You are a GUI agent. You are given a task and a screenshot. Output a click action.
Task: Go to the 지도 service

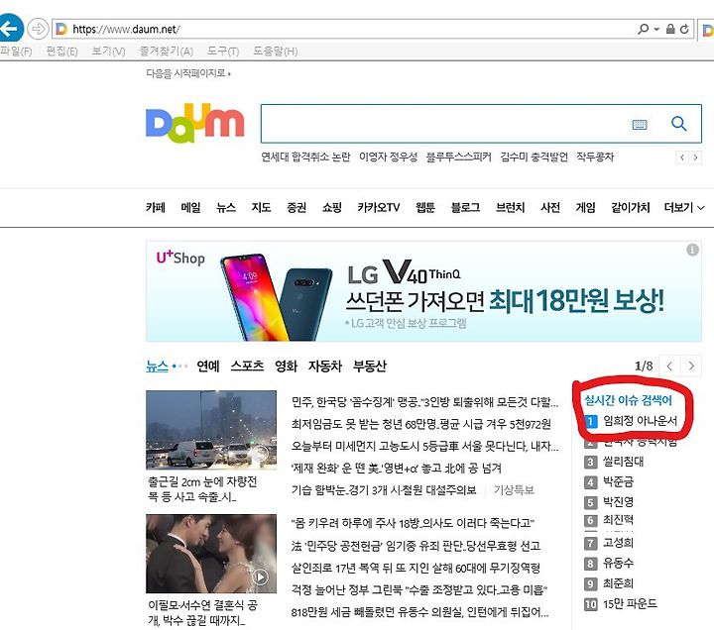coord(261,207)
